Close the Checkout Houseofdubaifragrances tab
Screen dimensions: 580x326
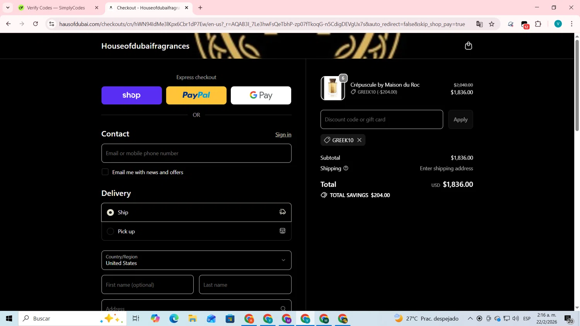tap(186, 8)
